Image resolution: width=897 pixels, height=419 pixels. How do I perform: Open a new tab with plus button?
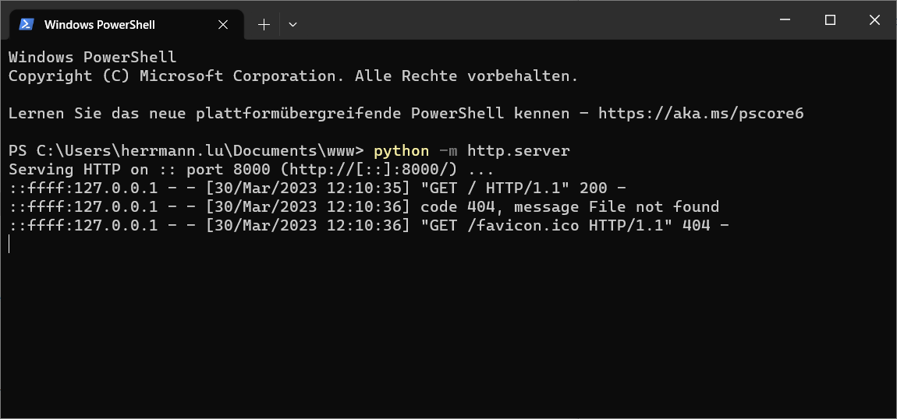(x=264, y=25)
